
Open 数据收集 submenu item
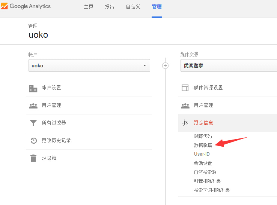pos(203,145)
